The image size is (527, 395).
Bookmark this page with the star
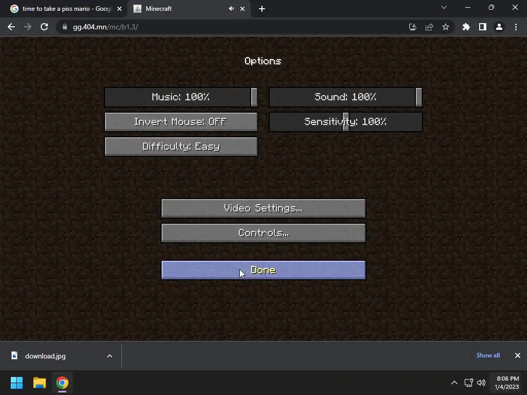[446, 27]
